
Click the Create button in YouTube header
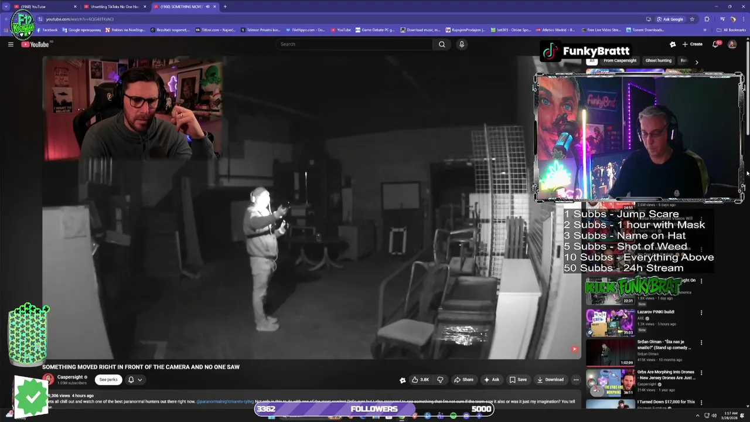[692, 44]
